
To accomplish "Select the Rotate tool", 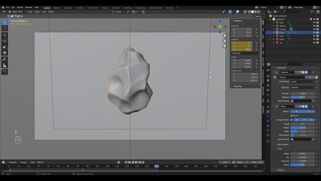I will coord(5,41).
